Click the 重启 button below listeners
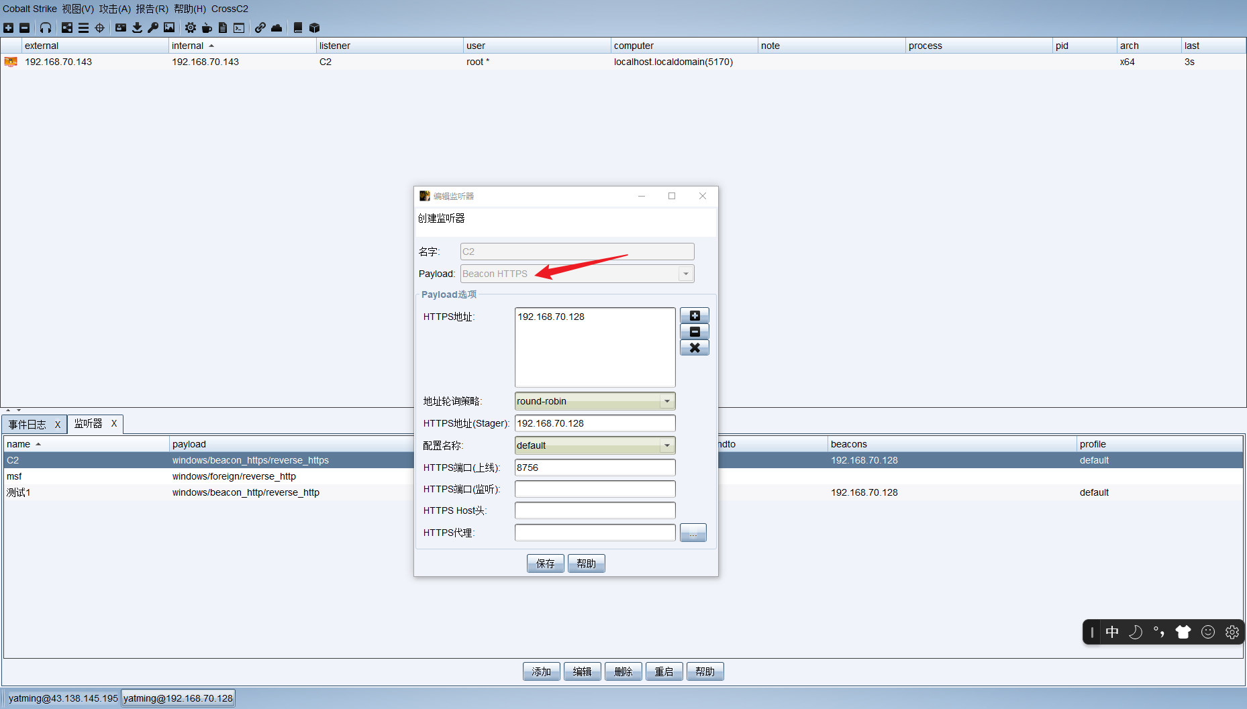 (664, 671)
